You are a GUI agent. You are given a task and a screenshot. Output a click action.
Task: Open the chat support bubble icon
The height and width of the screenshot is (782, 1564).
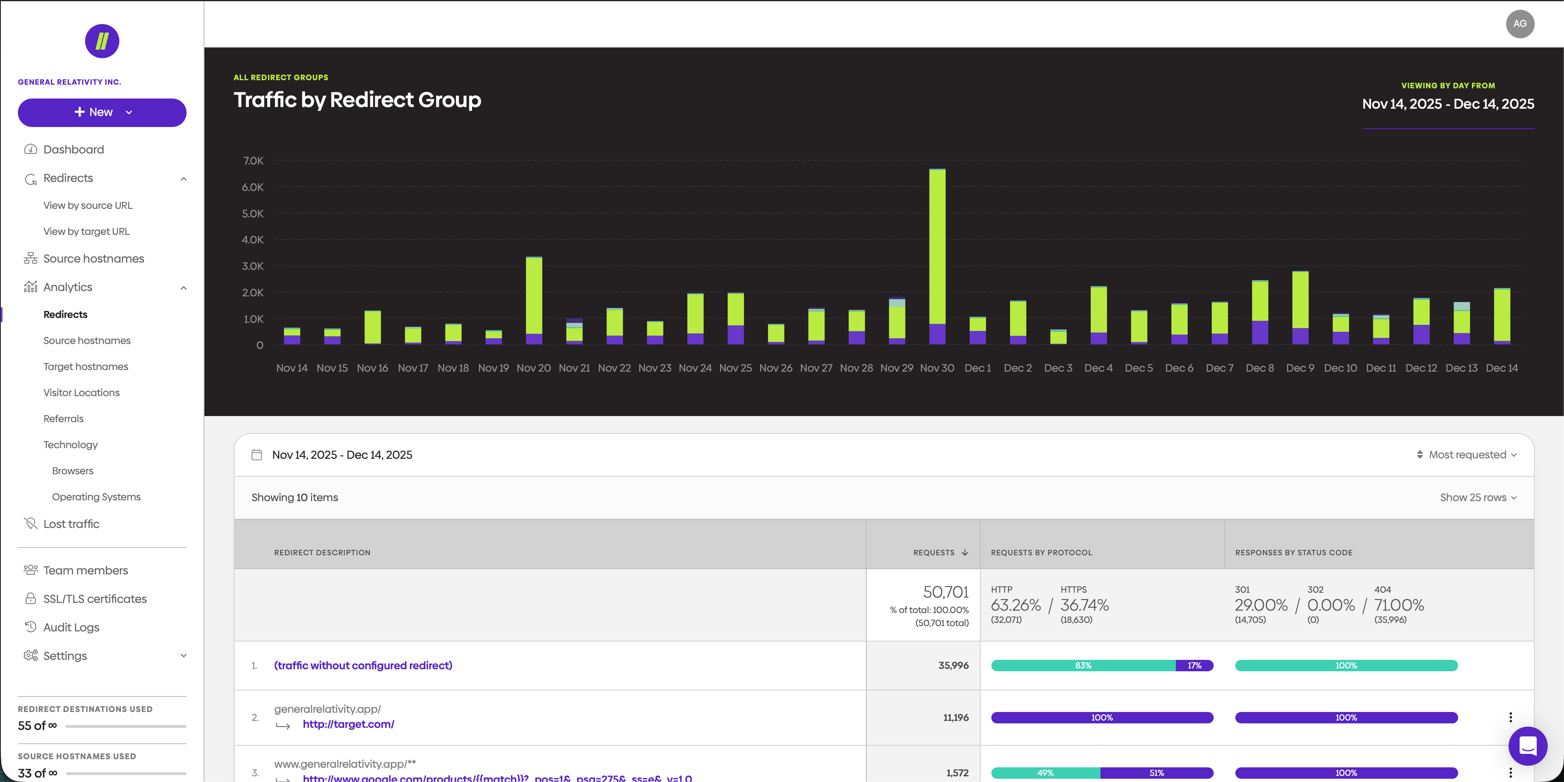pyautogui.click(x=1528, y=746)
